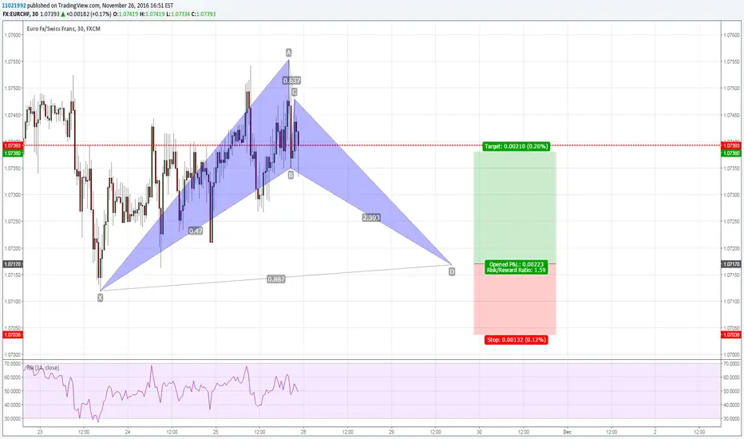Viewport: 744px width, 439px height.
Task: Click the red 1.07038 price tag on left axis
Action: point(12,334)
